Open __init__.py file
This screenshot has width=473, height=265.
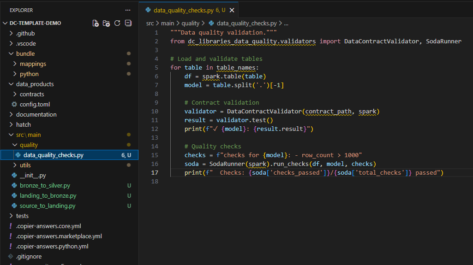pyautogui.click(x=33, y=175)
